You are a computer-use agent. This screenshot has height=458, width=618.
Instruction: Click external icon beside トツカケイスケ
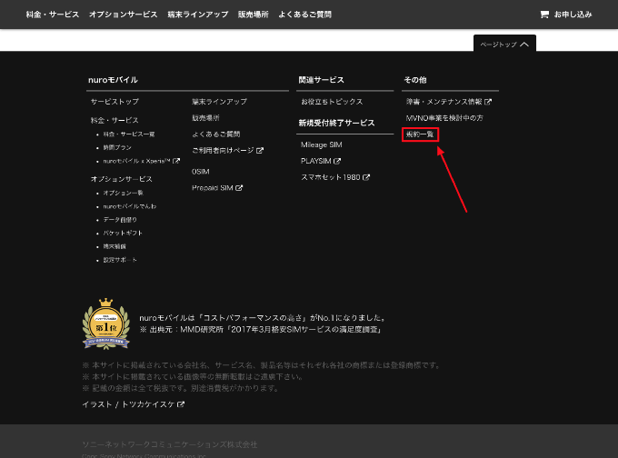pyautogui.click(x=181, y=404)
